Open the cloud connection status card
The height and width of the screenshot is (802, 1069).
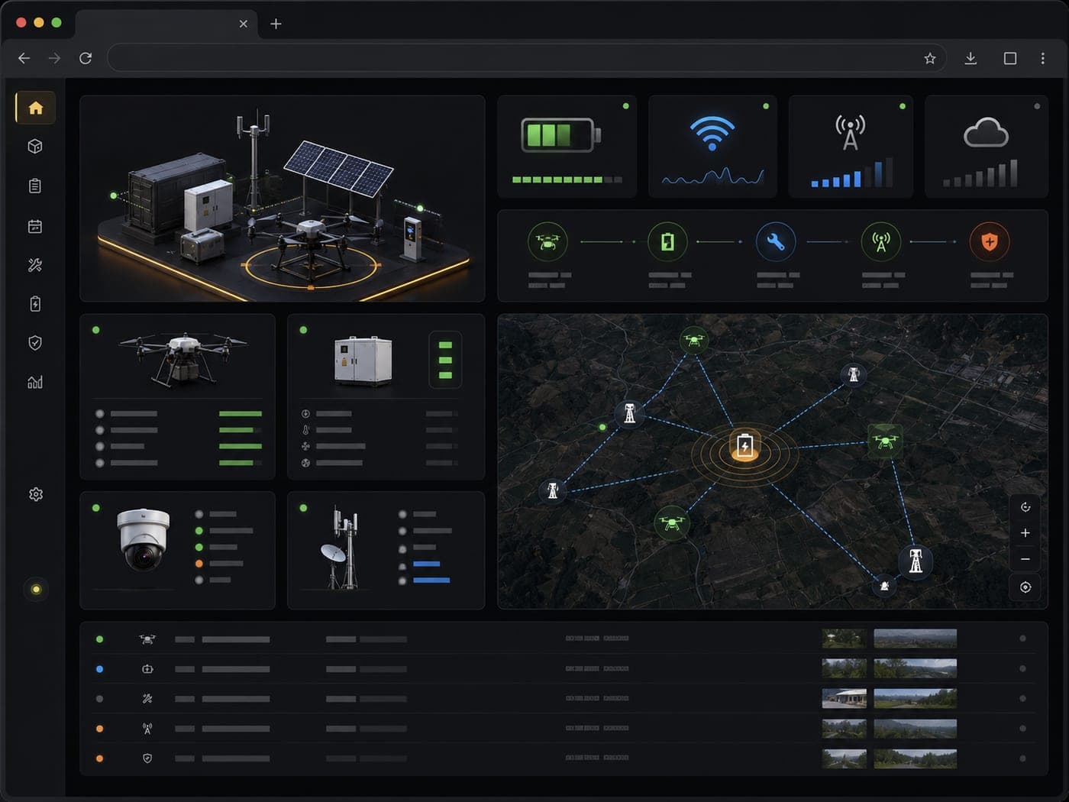point(987,147)
